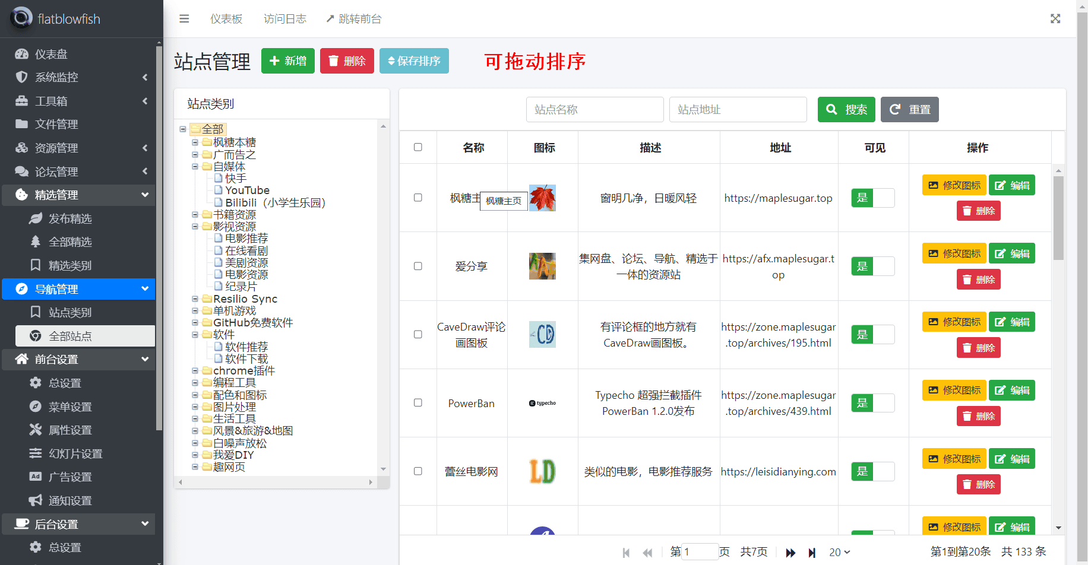Tick the checkbox for the PowerBan row
The width and height of the screenshot is (1088, 565).
point(418,403)
